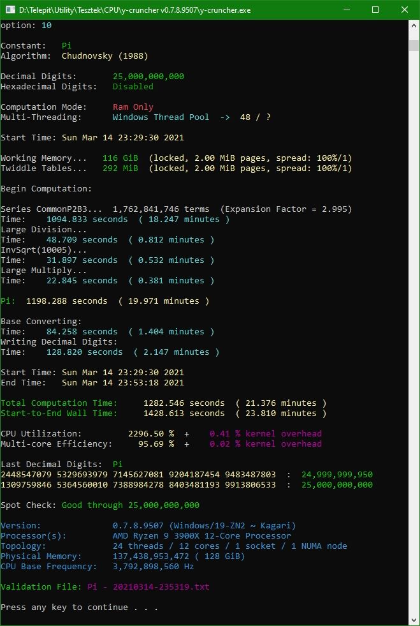Image resolution: width=420 pixels, height=626 pixels.
Task: Click digit group '2448547079' in the last digits
Action: tap(26, 475)
